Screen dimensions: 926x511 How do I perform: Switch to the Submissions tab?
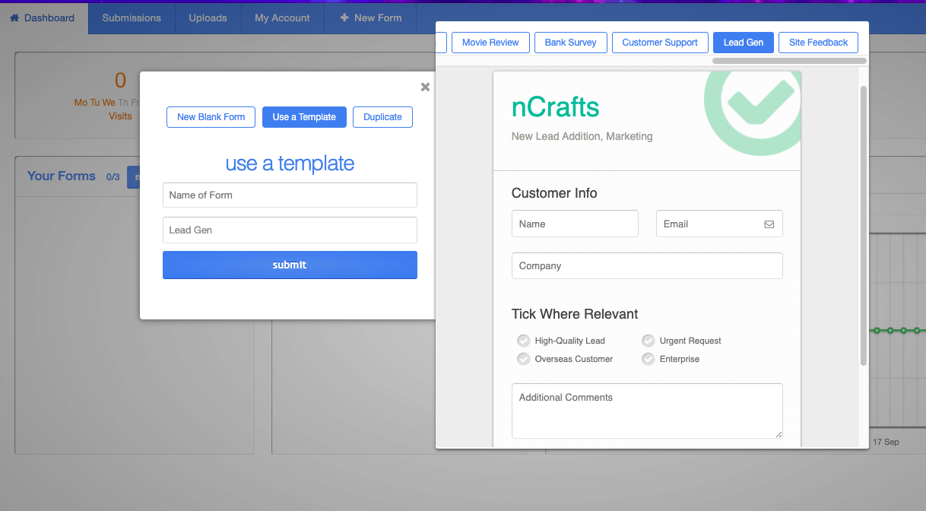point(131,17)
